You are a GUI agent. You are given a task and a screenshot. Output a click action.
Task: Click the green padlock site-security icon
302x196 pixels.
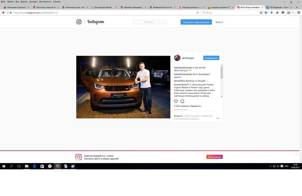point(11,13)
